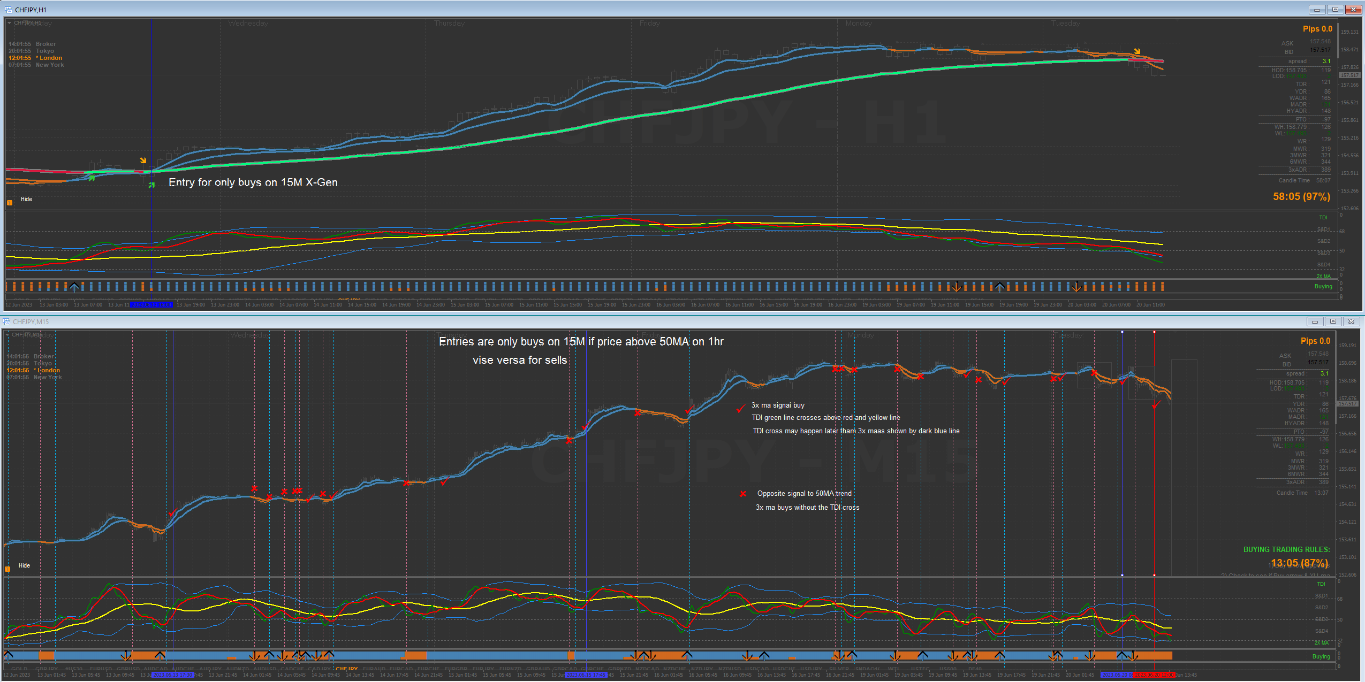Click the red 2023.06.20 12:00 time marker on the M15 chart
Screen dimensions: 1365x682
coord(1154,675)
